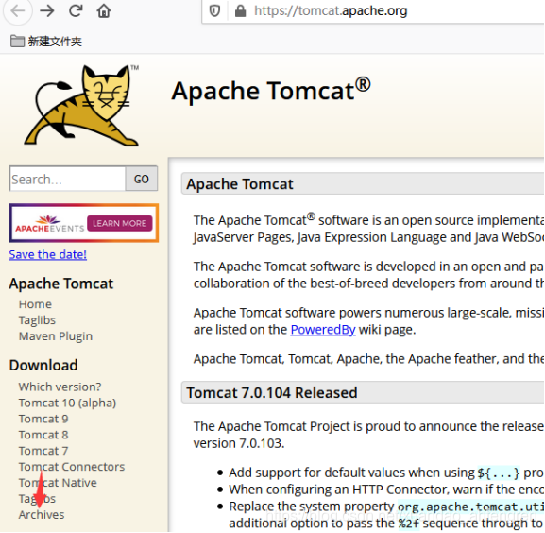Screen dimensions: 545x533
Task: Open the Tomcat Connectors link
Action: click(72, 467)
